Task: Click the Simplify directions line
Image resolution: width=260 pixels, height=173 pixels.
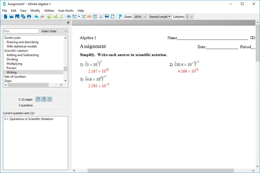Action: point(124,55)
